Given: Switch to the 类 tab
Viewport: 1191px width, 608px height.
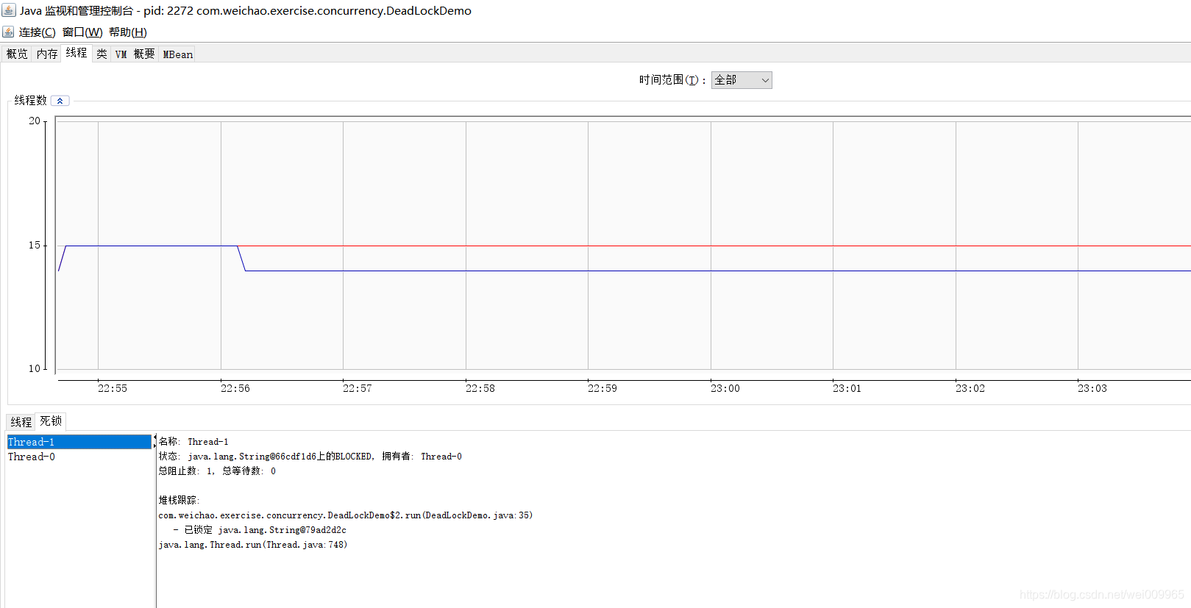Looking at the screenshot, I should point(102,54).
